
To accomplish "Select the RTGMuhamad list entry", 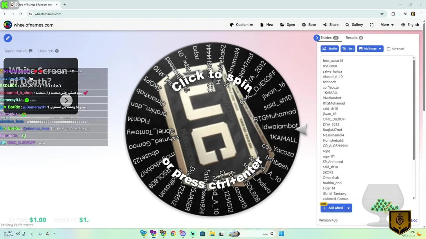I will tap(334, 103).
